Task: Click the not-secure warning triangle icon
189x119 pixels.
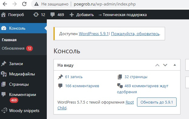Action: (36, 4)
